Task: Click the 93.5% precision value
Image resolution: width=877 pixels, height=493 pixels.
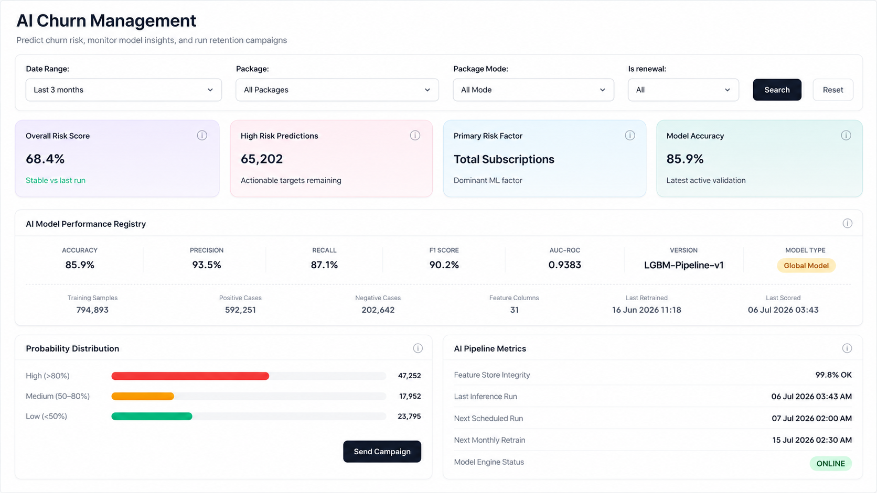Action: [207, 265]
